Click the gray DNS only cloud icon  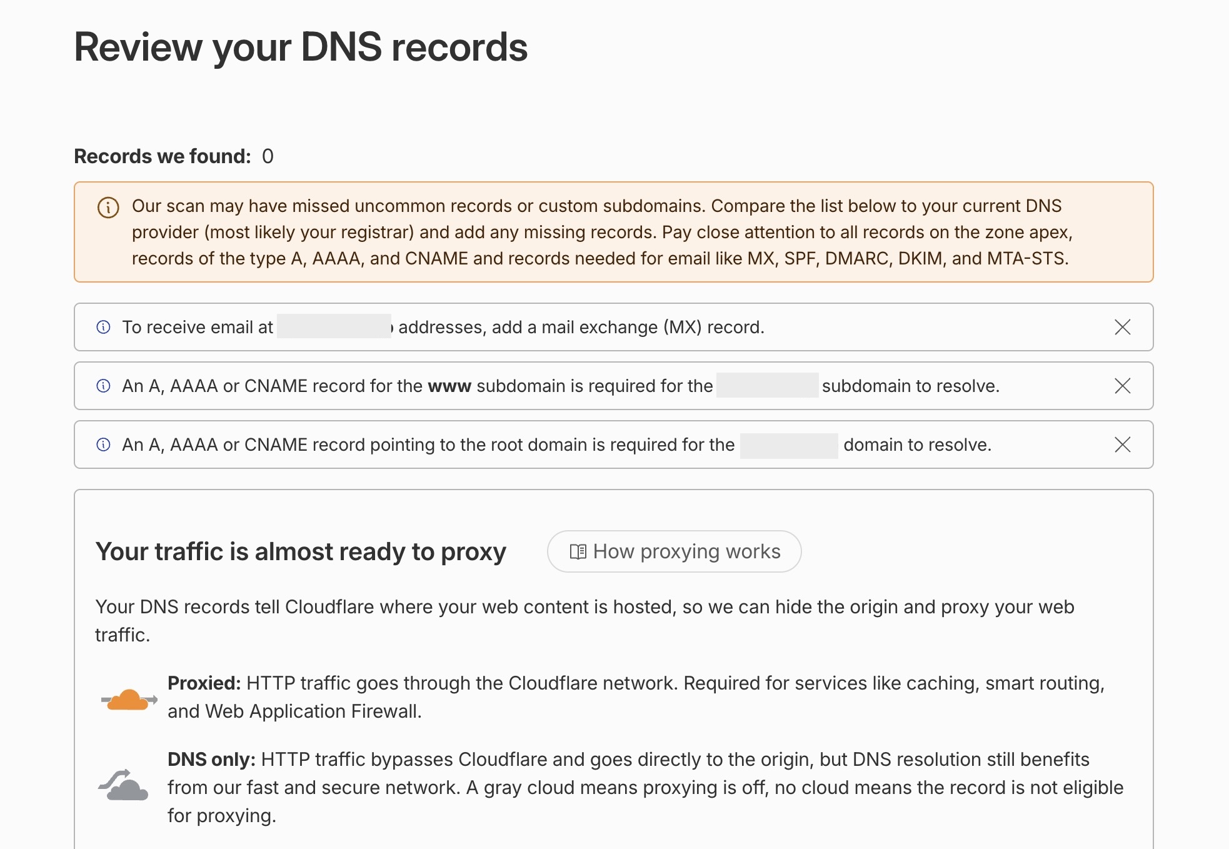click(124, 785)
